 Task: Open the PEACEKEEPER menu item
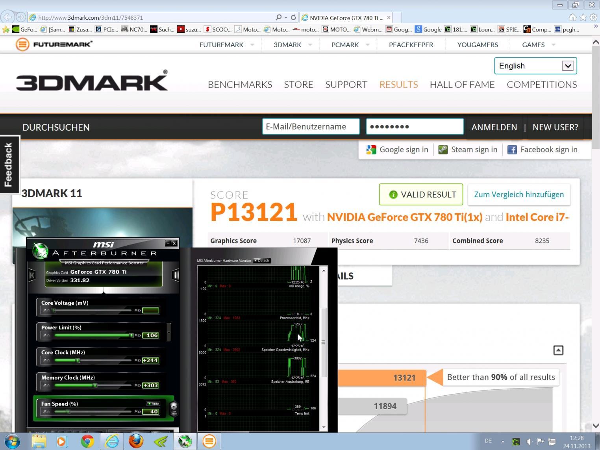[411, 45]
